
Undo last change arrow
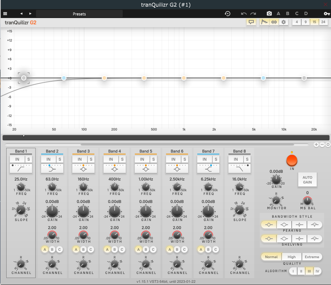click(244, 14)
